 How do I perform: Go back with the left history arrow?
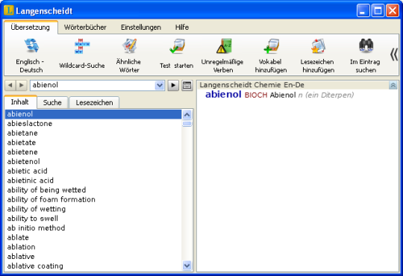pos(10,85)
